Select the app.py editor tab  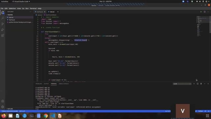52,12
